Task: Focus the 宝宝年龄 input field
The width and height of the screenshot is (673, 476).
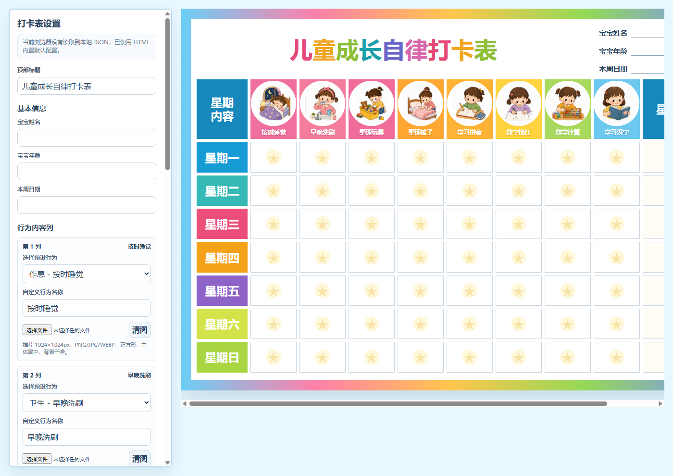Action: (x=87, y=172)
